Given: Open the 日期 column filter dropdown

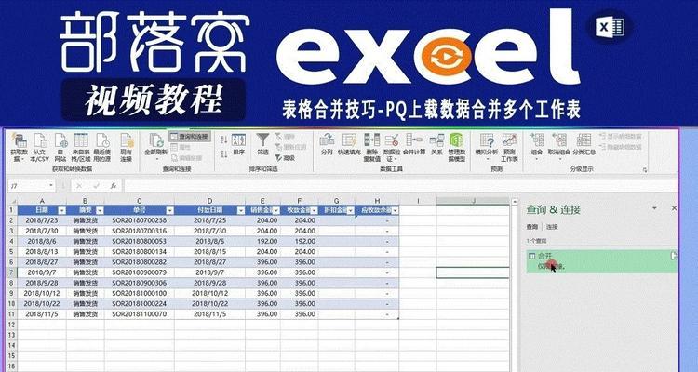Looking at the screenshot, I should [x=62, y=210].
